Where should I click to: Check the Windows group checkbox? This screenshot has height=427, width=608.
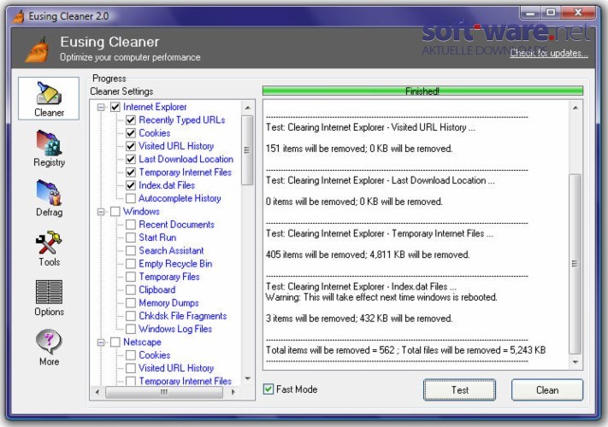click(115, 212)
